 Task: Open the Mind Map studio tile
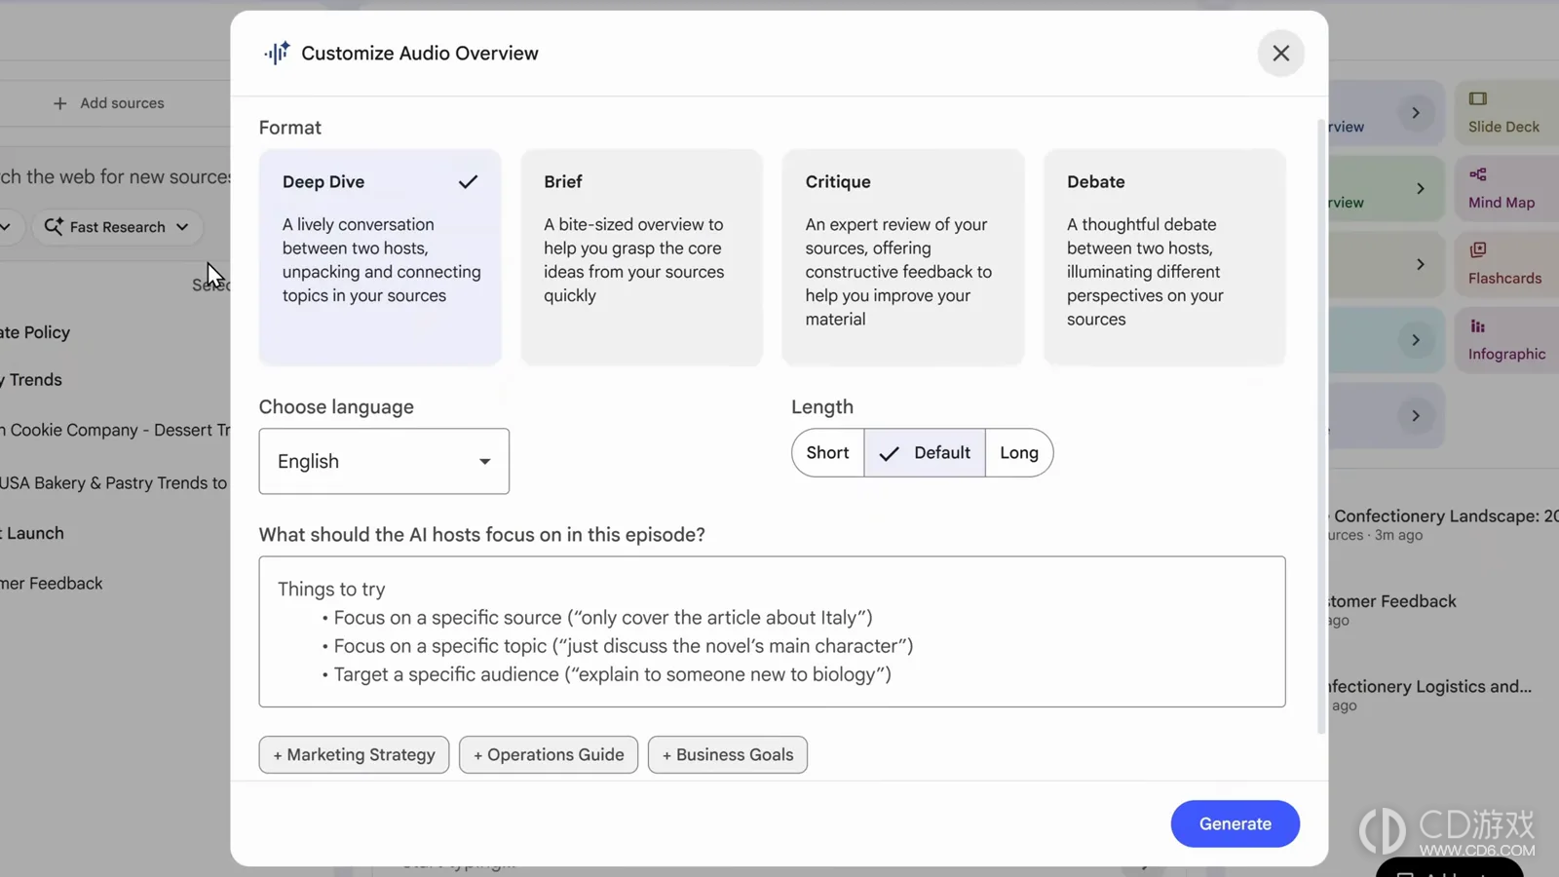tap(1506, 188)
